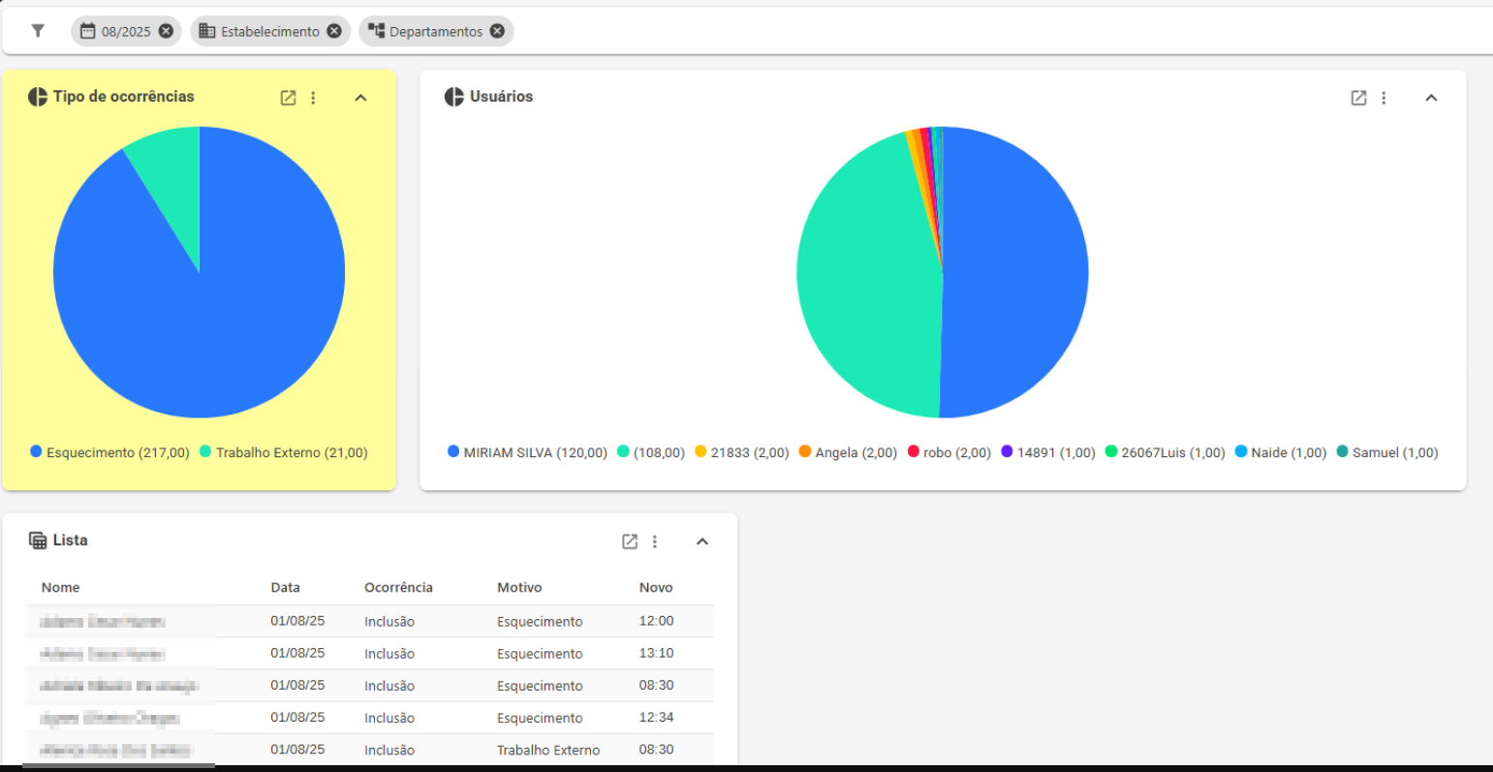This screenshot has height=772, width=1493.
Task: Select the 08/2025 date filter chip
Action: point(125,31)
